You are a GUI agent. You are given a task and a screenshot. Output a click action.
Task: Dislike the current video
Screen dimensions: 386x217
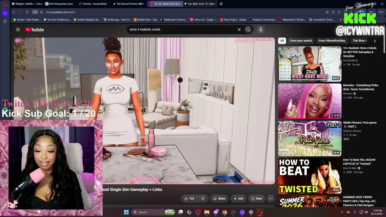pos(203,199)
